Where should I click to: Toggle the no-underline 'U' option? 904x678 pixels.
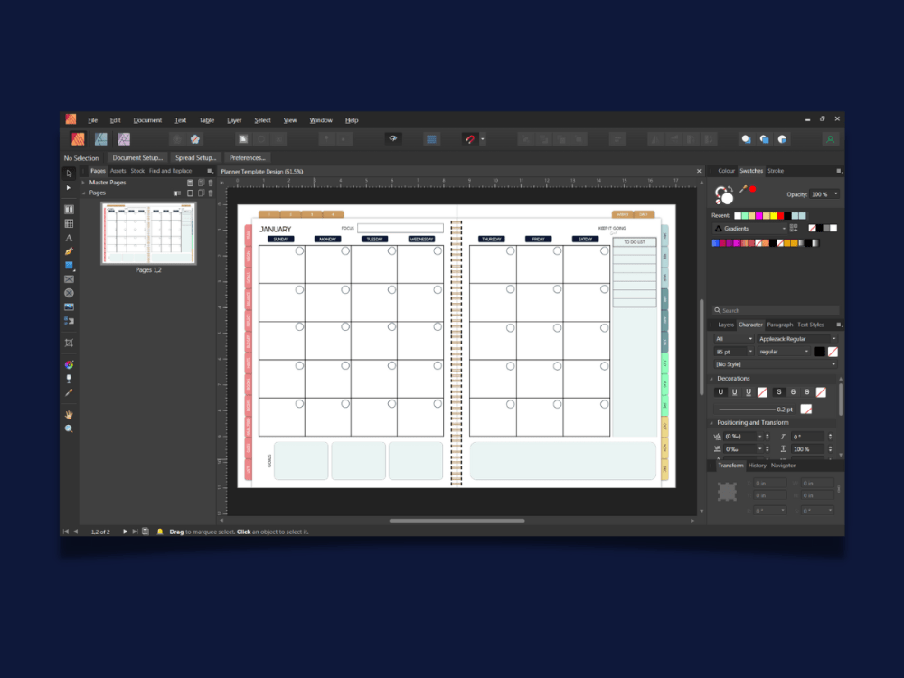coord(720,392)
